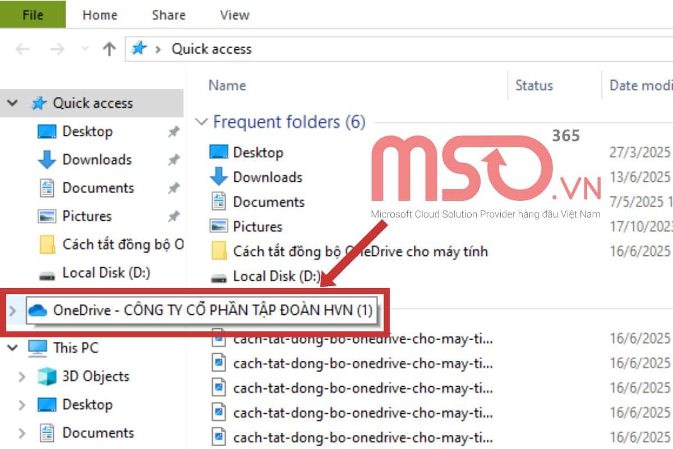The height and width of the screenshot is (449, 673).
Task: Open Pictures in the Quick access sidebar
Action: coord(87,216)
